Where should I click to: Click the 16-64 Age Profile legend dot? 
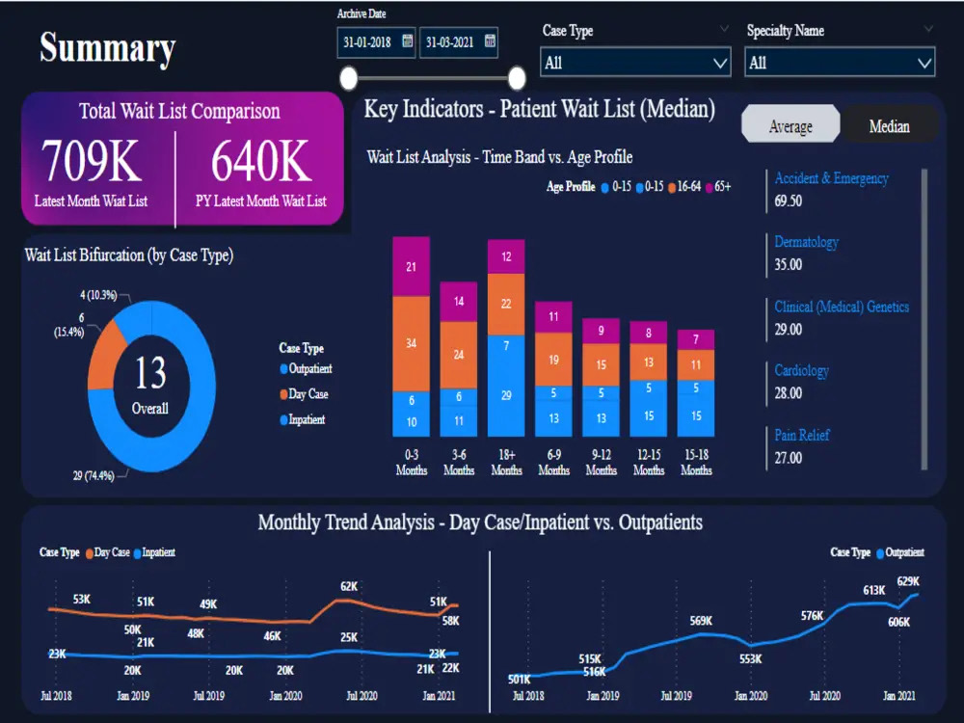(x=672, y=187)
